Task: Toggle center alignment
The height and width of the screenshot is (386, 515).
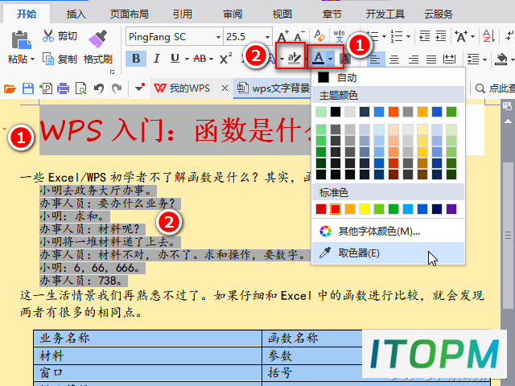Action: click(x=394, y=59)
